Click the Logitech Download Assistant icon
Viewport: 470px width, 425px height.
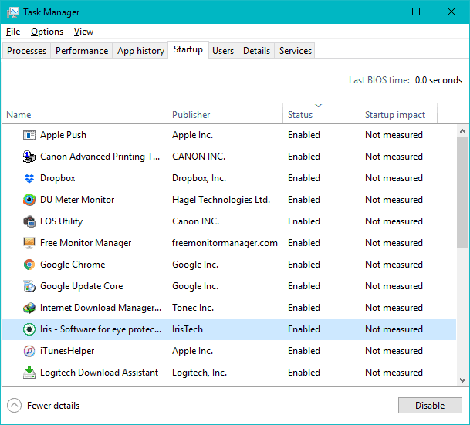point(29,373)
